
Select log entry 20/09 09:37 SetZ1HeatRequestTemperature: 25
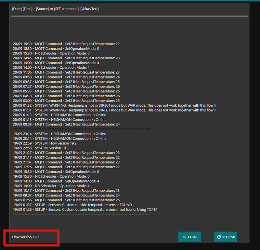pos(66,82)
